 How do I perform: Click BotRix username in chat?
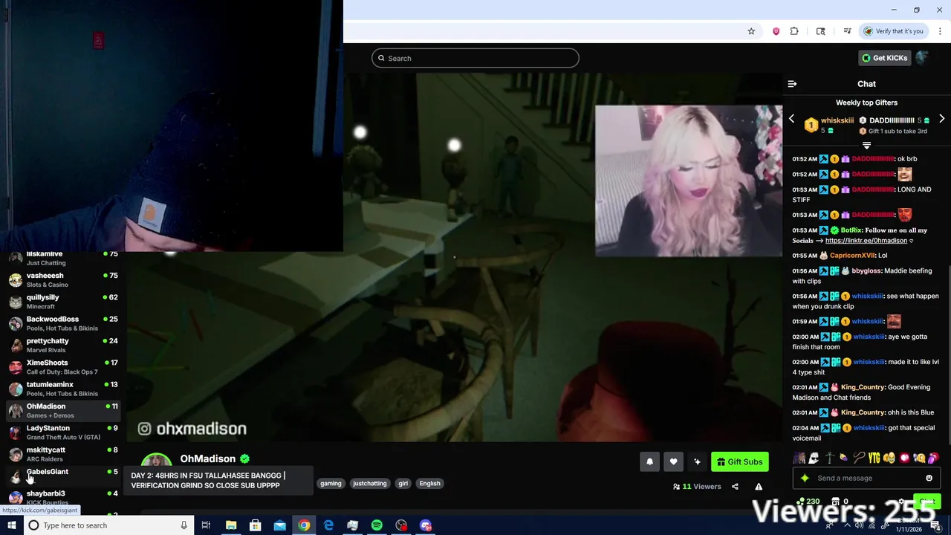[851, 230]
